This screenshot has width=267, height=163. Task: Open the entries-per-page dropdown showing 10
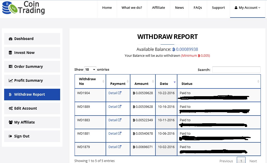coord(90,69)
